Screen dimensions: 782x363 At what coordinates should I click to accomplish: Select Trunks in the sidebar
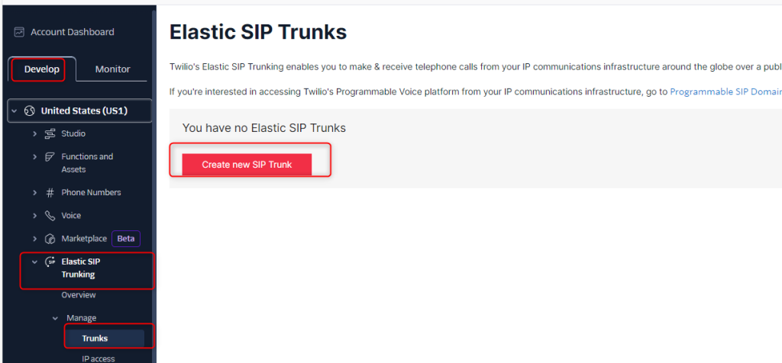95,338
